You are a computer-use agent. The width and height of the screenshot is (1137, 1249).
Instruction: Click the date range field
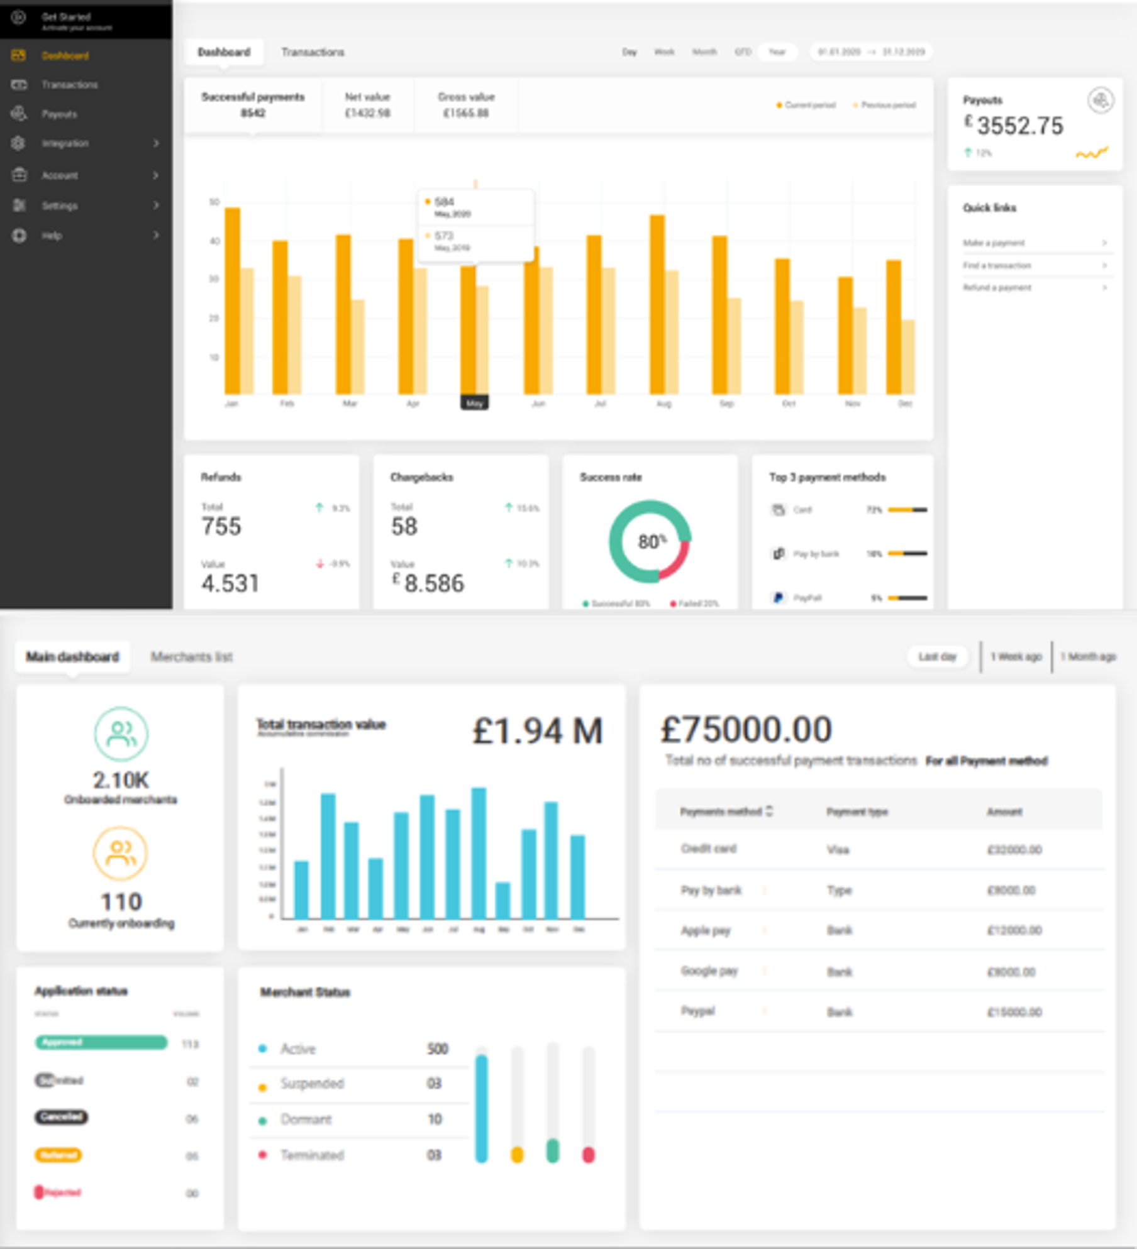click(x=871, y=52)
